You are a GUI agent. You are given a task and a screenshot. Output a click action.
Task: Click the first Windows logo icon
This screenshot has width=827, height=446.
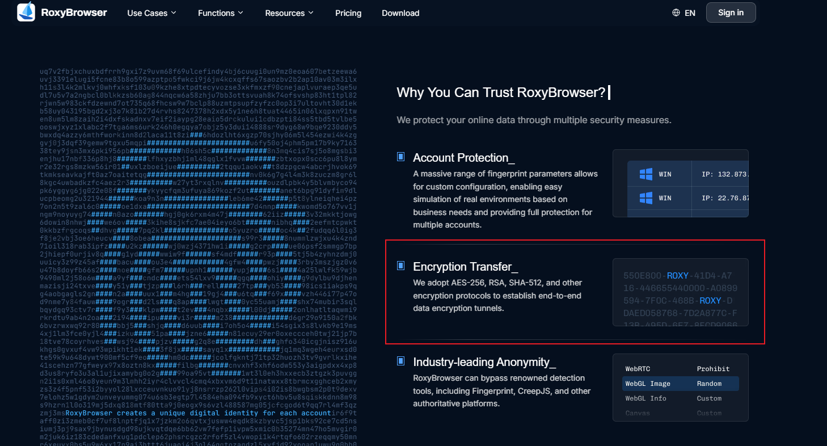point(645,174)
